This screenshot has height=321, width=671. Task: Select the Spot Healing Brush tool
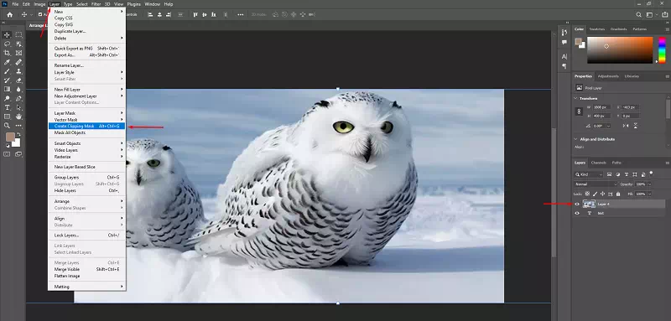pos(18,62)
